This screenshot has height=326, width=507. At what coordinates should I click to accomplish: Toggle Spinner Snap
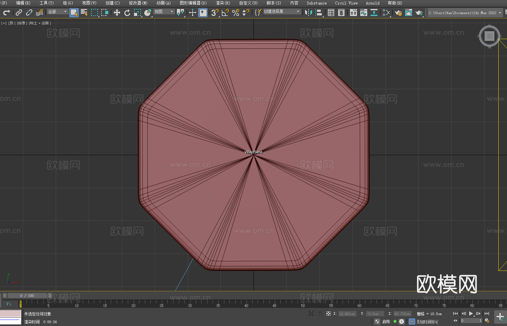[x=246, y=13]
